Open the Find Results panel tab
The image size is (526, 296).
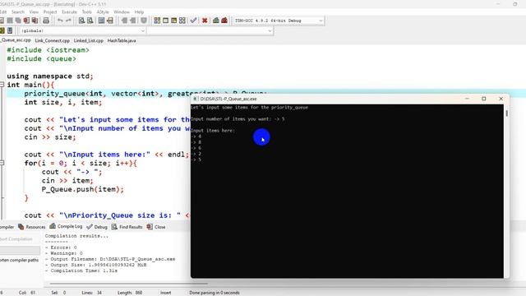click(x=127, y=227)
